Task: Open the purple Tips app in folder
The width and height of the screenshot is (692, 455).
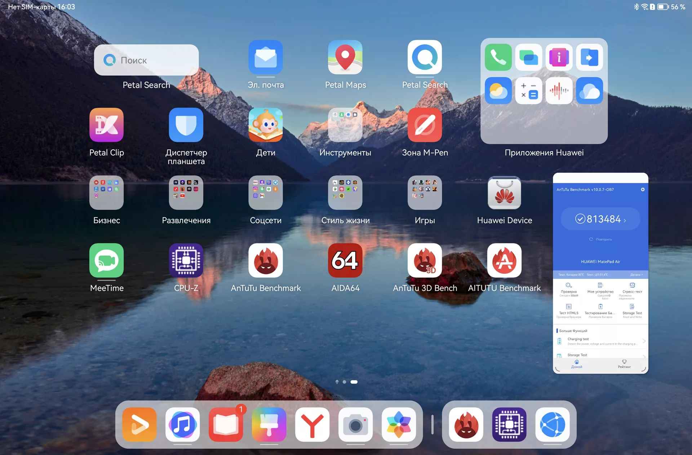Action: [559, 57]
